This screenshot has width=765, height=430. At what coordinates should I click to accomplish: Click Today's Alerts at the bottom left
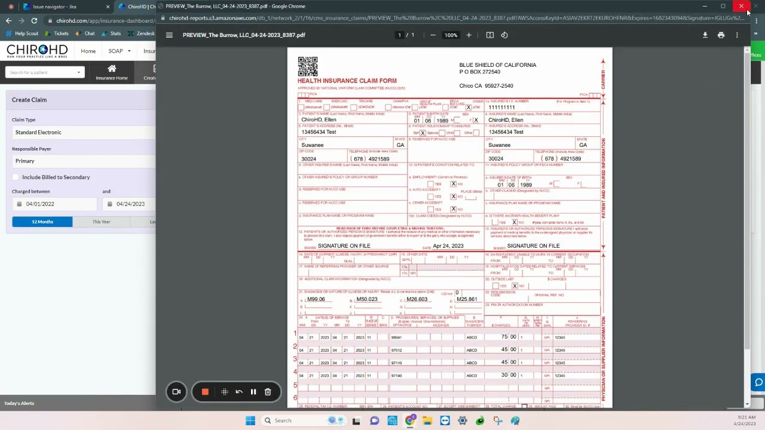click(19, 403)
